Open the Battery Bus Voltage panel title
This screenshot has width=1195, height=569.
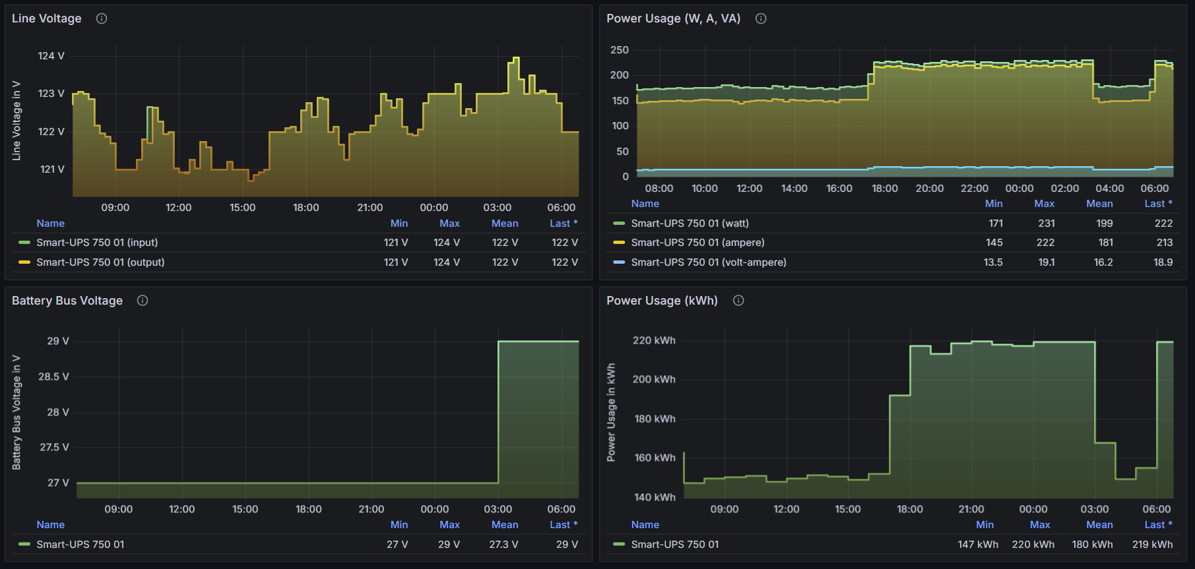coord(67,301)
